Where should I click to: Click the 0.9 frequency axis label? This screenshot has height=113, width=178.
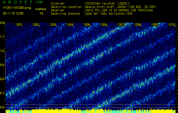point(3,65)
